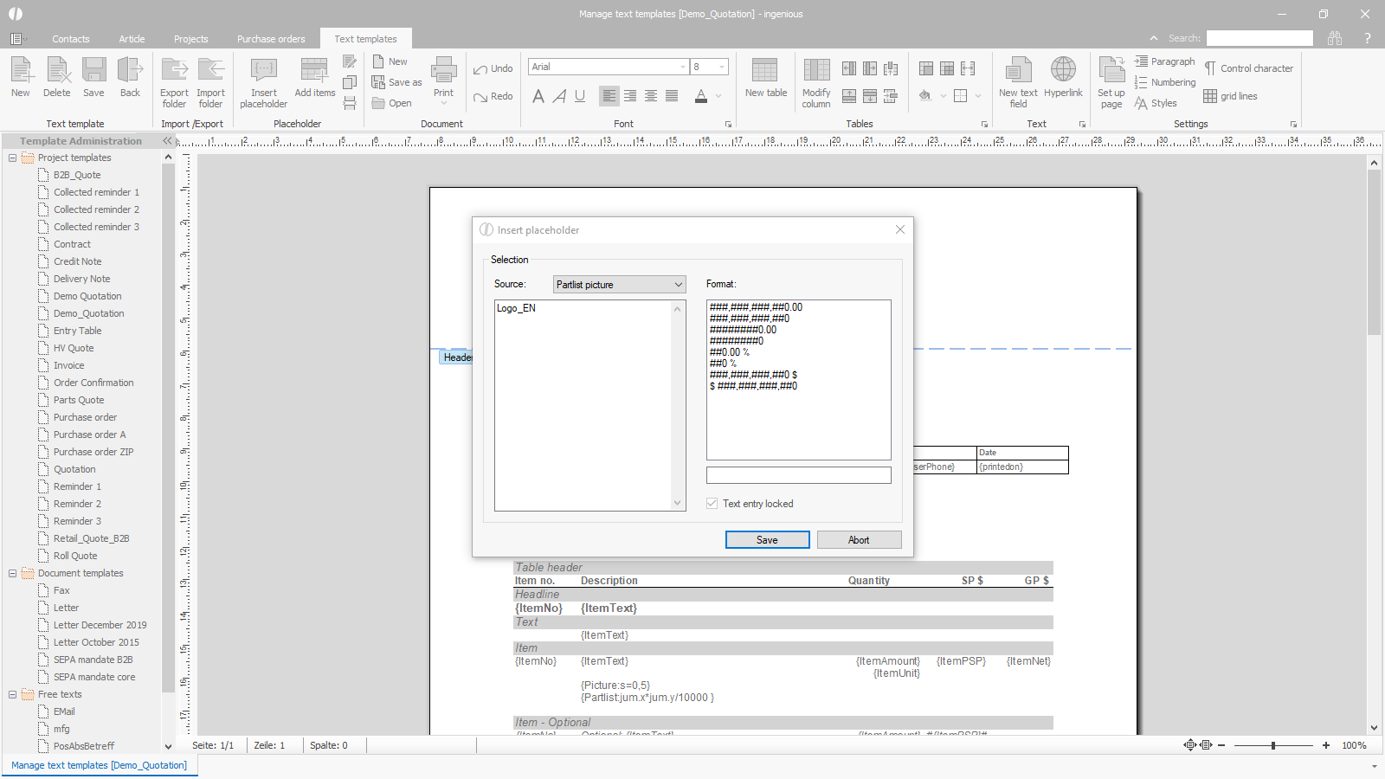
Task: Adjust the zoom slider in status bar
Action: [1273, 745]
